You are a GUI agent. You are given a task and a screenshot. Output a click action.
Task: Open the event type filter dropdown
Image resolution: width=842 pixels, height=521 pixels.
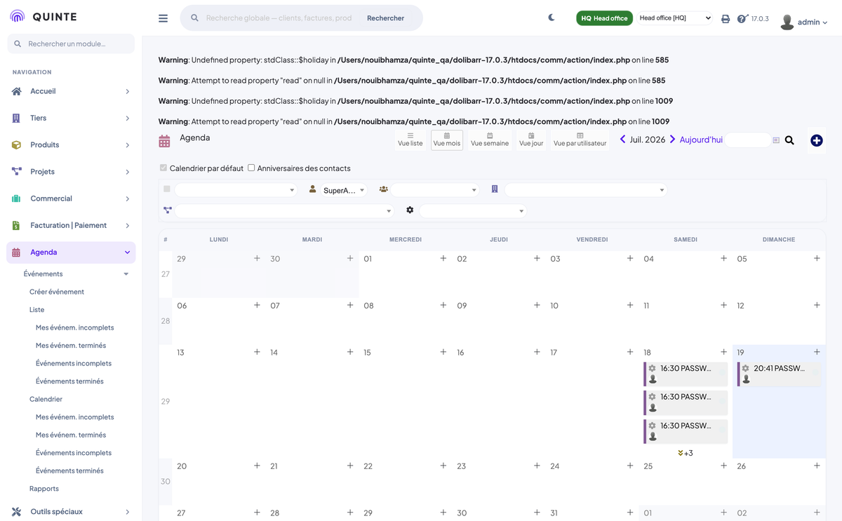473,211
